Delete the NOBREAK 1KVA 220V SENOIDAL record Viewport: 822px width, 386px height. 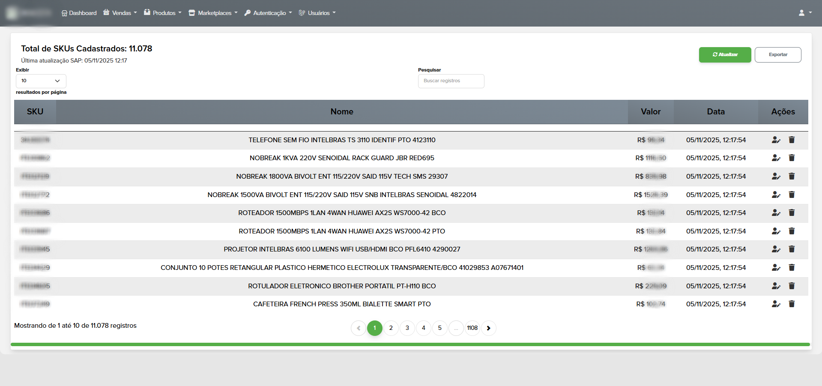point(792,158)
